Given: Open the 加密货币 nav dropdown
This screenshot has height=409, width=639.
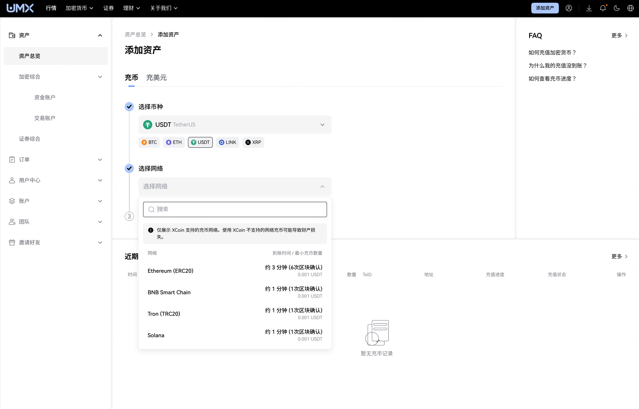Looking at the screenshot, I should click(80, 8).
